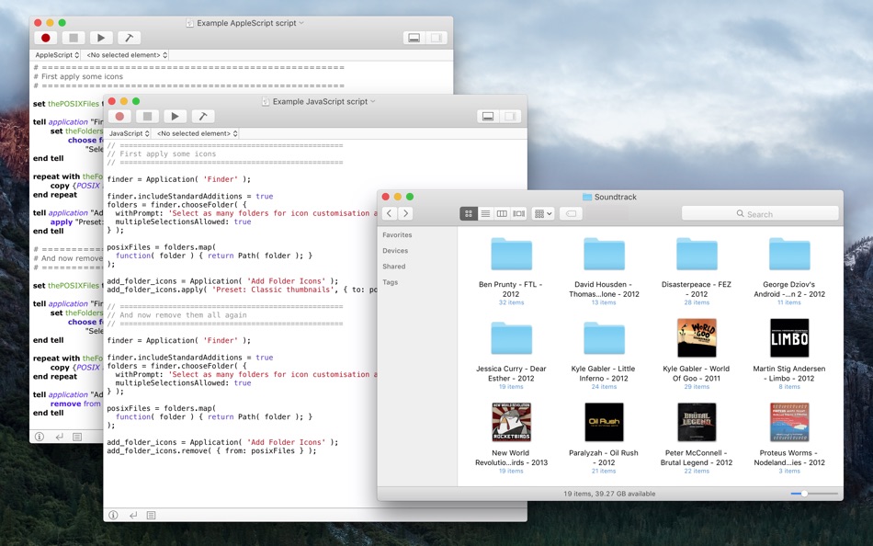
Task: Click Record button in AppleScript script window
Action: [46, 38]
